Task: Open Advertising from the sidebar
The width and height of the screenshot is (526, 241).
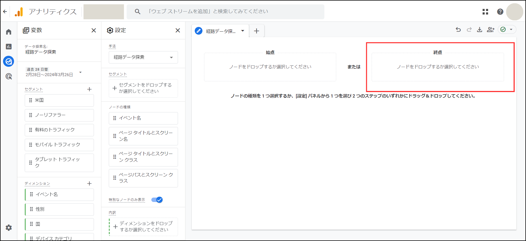Action: 9,76
